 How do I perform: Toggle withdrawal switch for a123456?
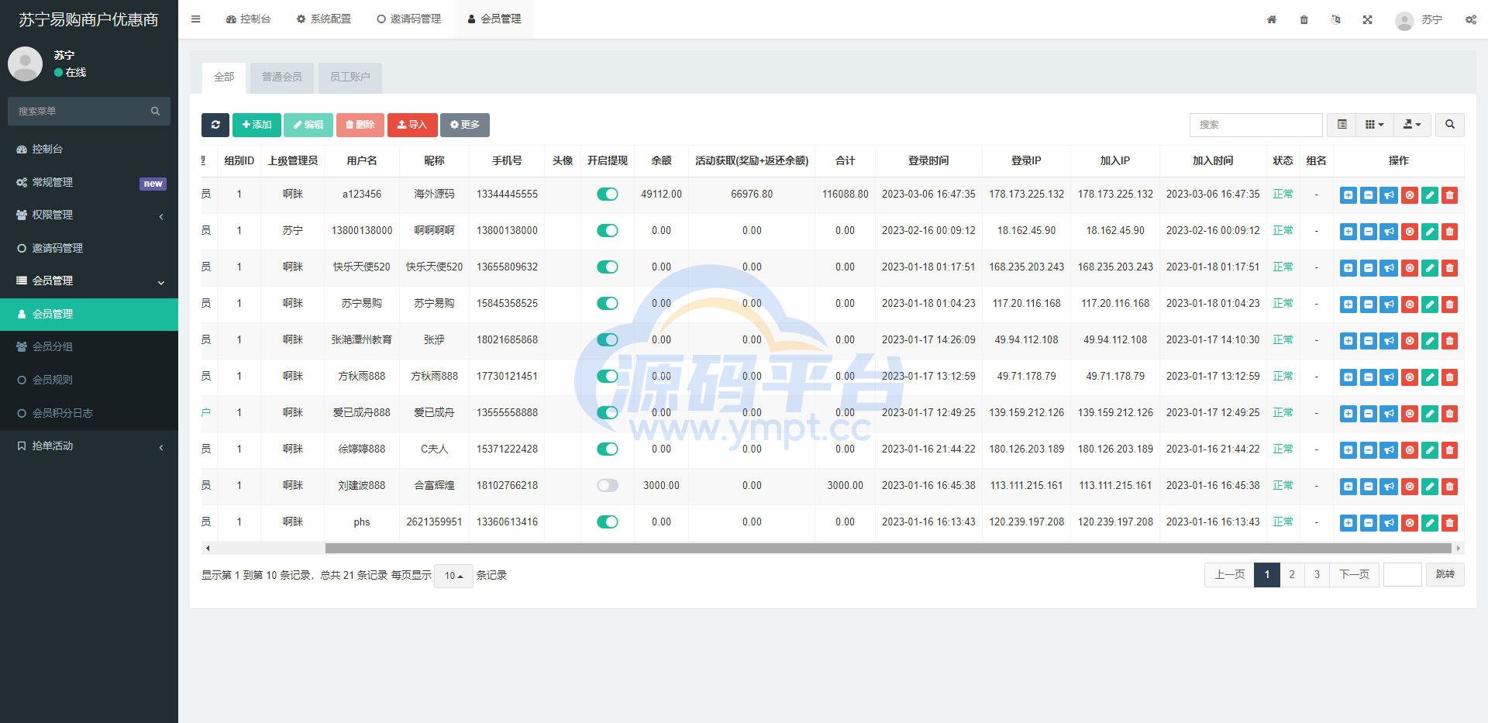pos(608,195)
